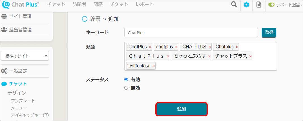Open the 訪問者 top menu

pos(79,4)
